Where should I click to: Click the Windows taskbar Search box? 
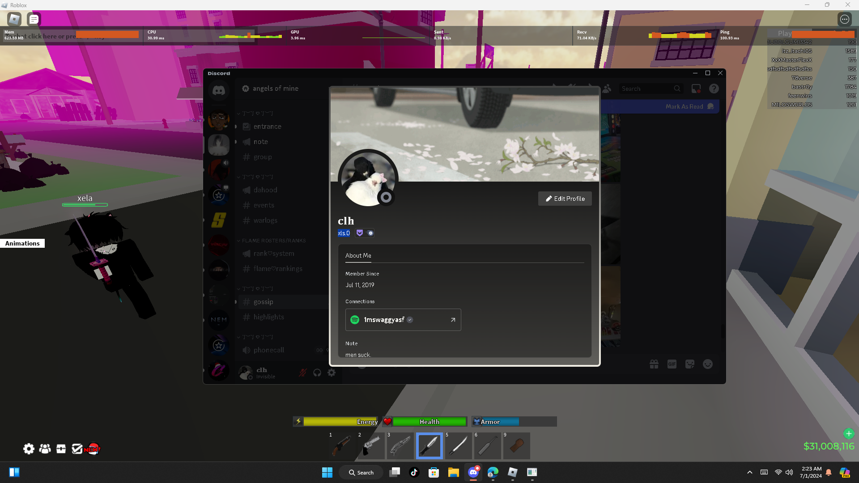pos(361,472)
